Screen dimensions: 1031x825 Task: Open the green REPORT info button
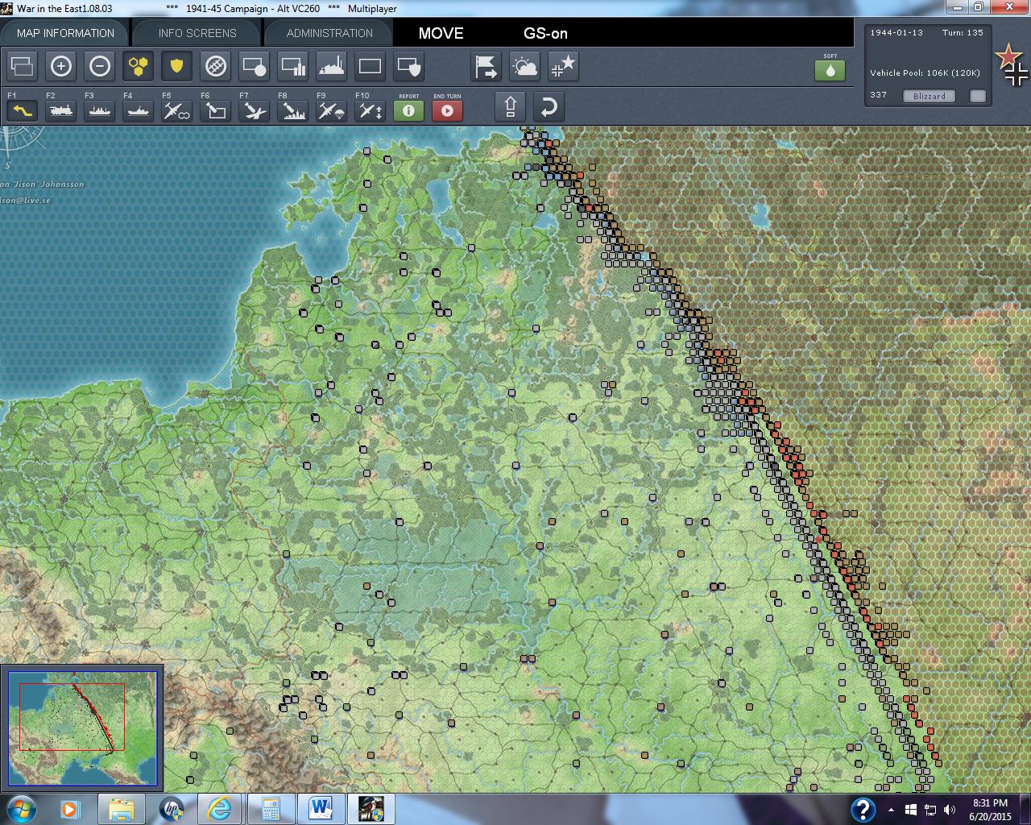coord(408,110)
